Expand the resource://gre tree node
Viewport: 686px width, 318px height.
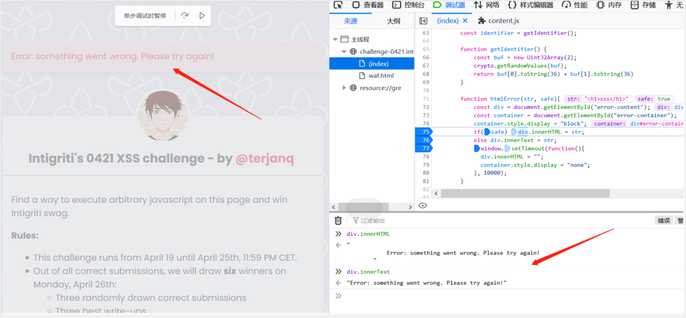344,88
